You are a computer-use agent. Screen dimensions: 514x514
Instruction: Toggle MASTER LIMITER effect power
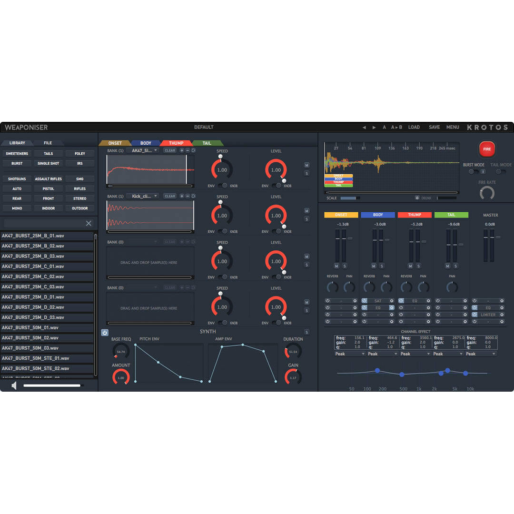click(x=474, y=315)
